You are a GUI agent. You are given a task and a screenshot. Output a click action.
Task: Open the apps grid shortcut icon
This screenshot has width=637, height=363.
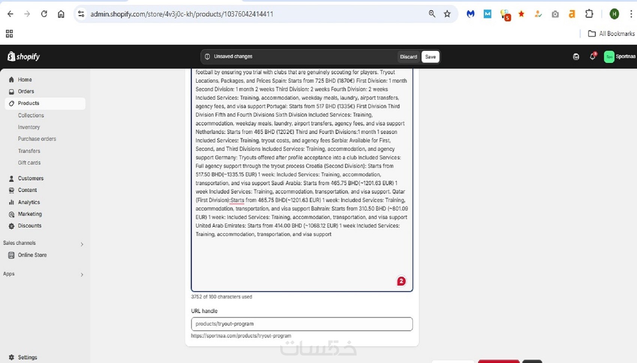click(9, 34)
